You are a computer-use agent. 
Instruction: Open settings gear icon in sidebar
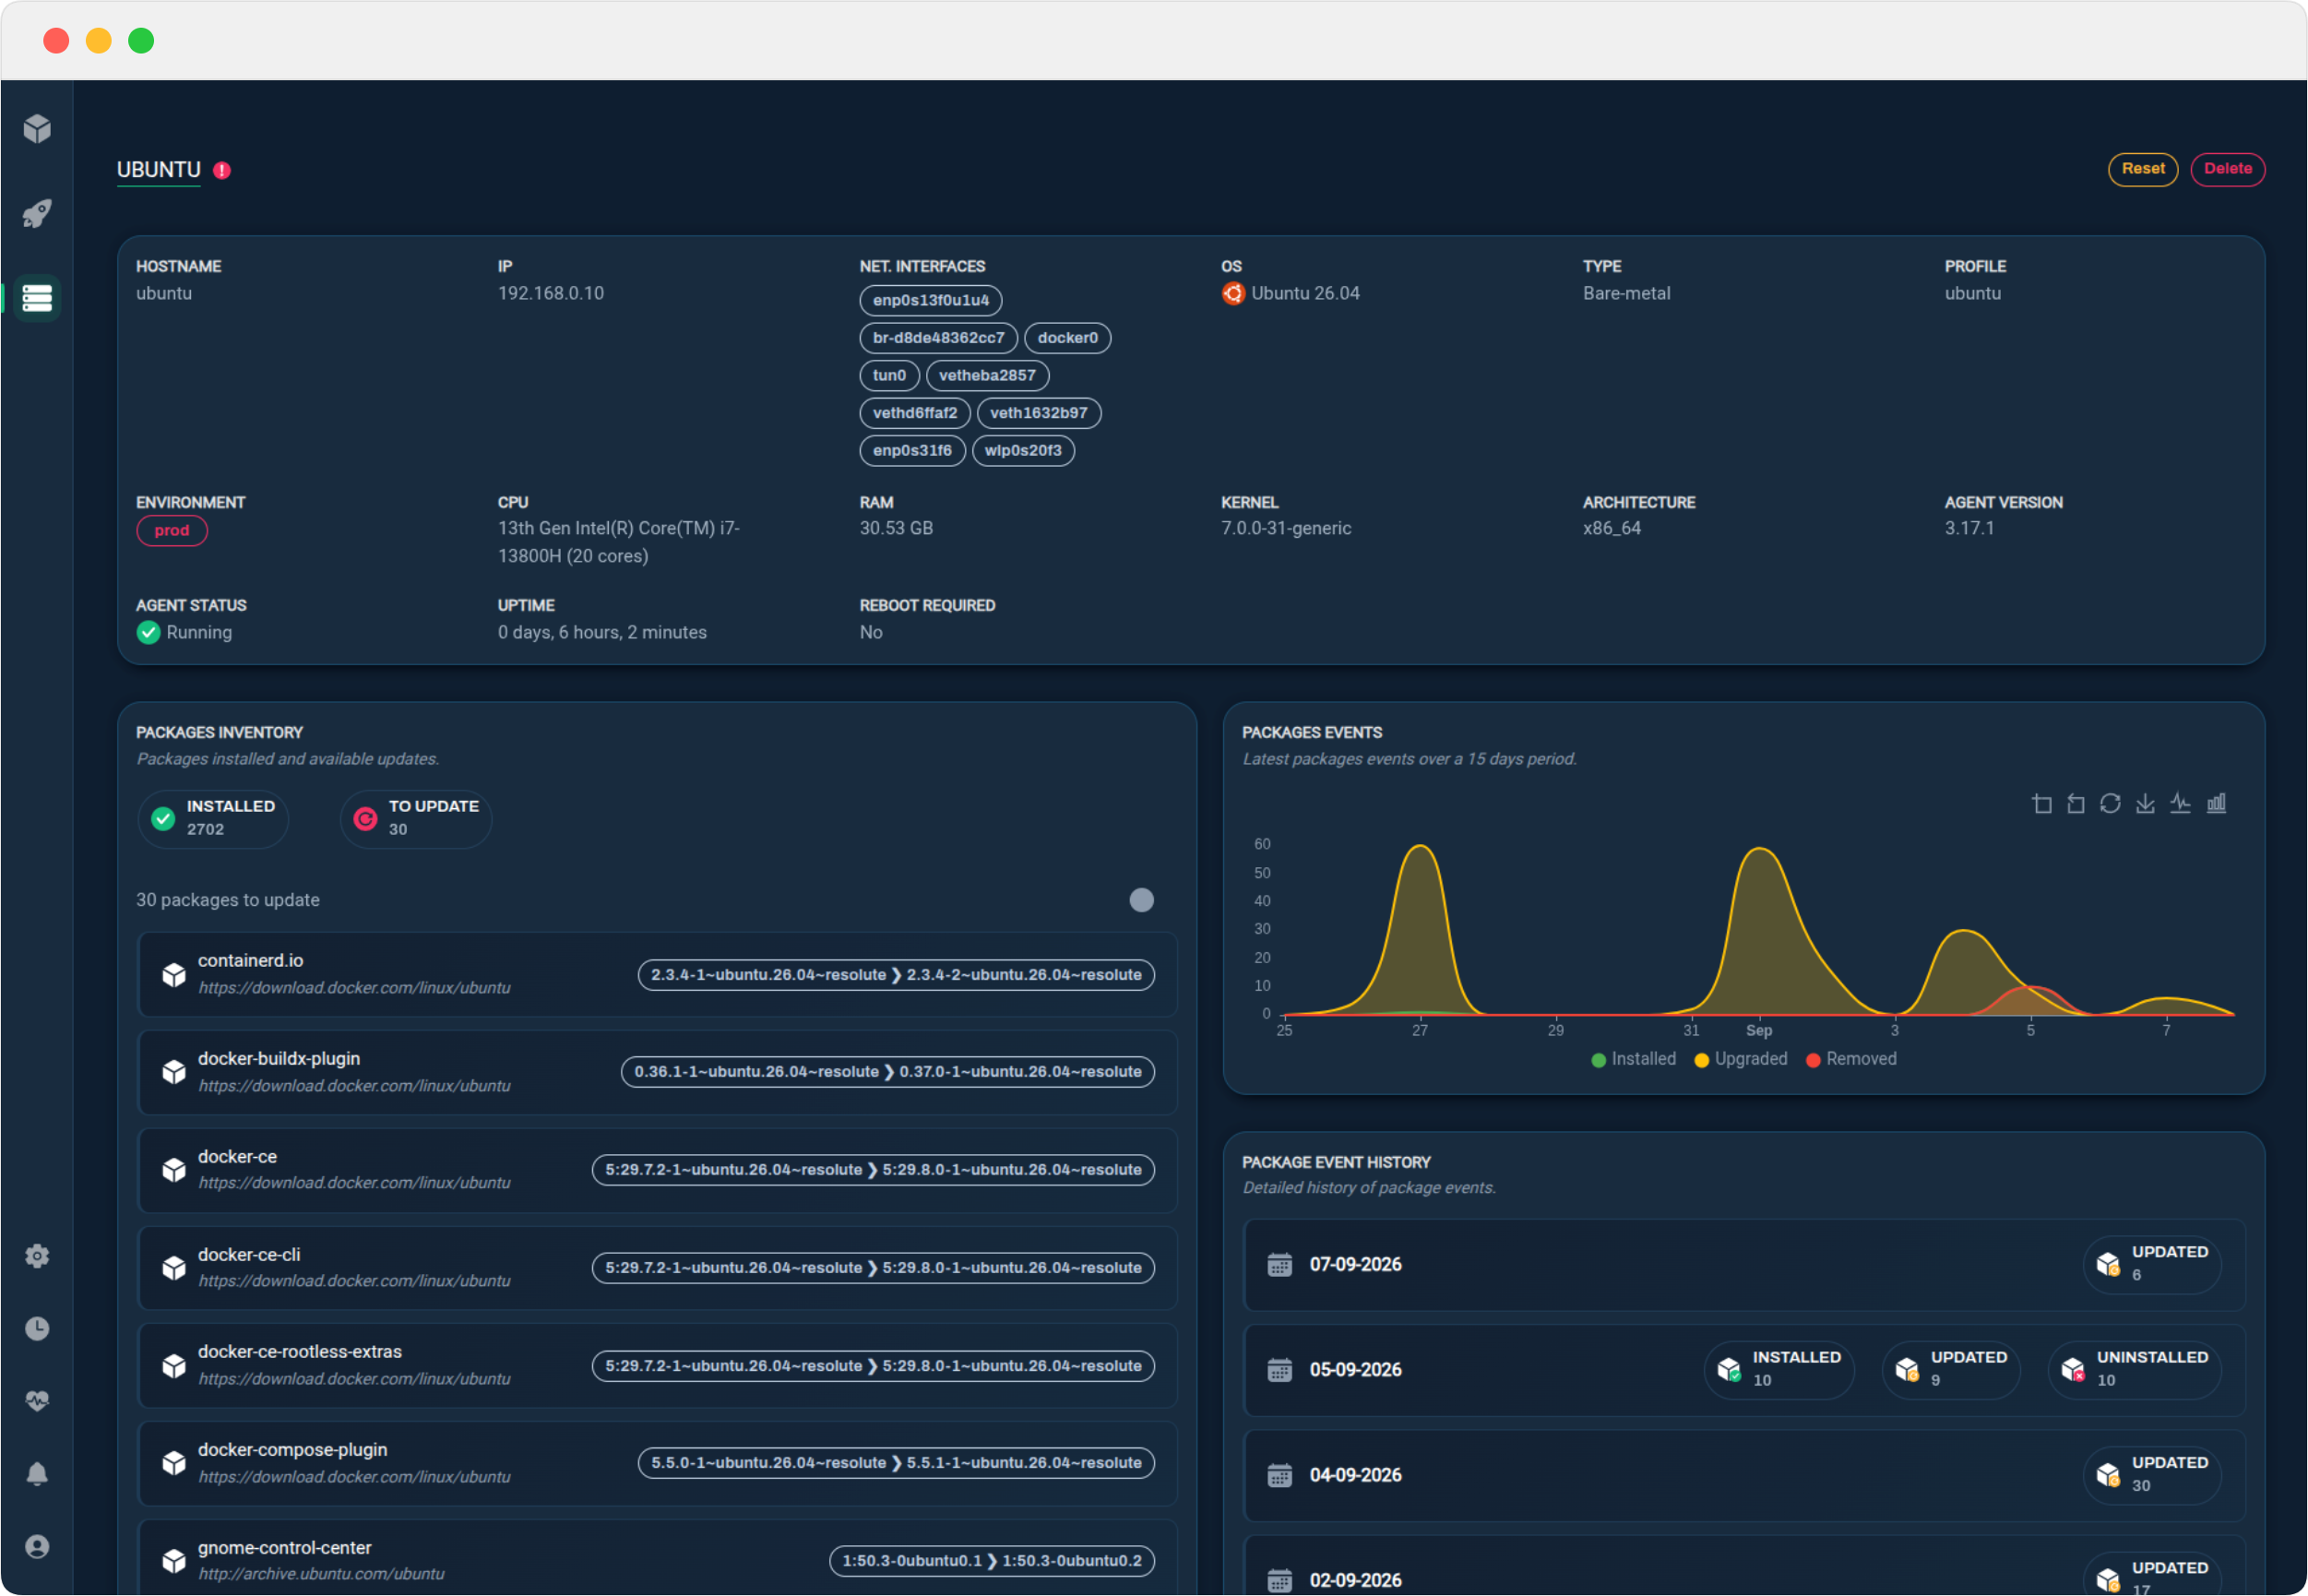(37, 1256)
